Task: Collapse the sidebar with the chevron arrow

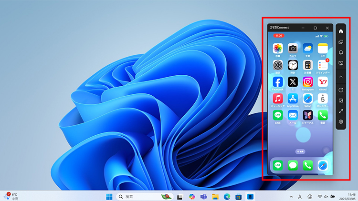Action: [x=341, y=76]
